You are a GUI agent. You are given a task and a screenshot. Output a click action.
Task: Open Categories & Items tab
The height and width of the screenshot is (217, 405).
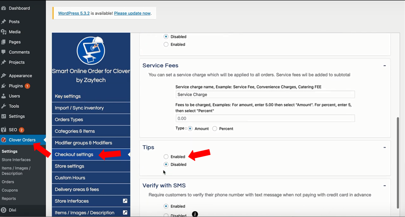pos(91,131)
